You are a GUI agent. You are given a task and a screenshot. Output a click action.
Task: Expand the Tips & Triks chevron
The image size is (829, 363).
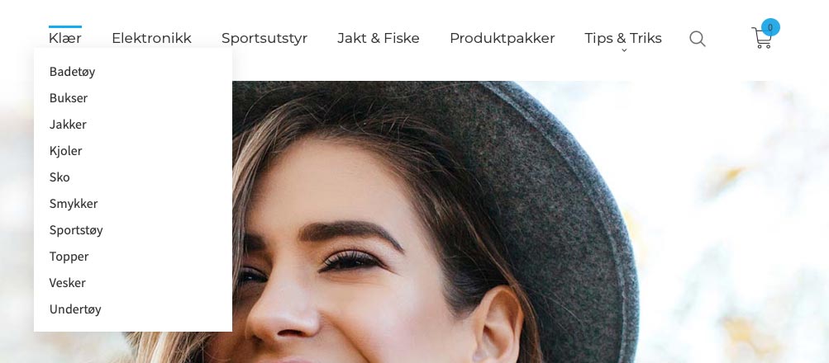(624, 50)
